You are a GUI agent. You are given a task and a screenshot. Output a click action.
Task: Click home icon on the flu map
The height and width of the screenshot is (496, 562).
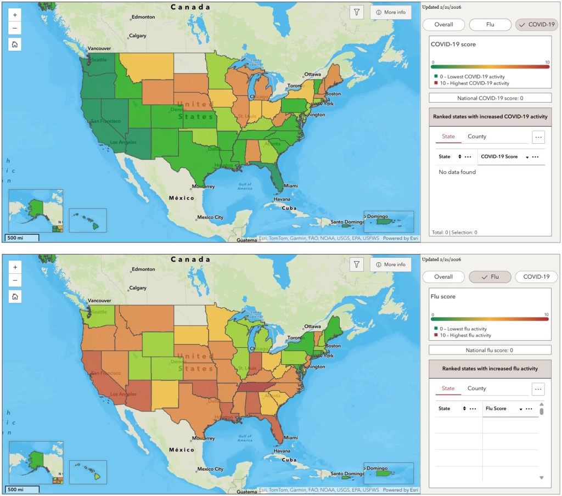click(x=15, y=297)
